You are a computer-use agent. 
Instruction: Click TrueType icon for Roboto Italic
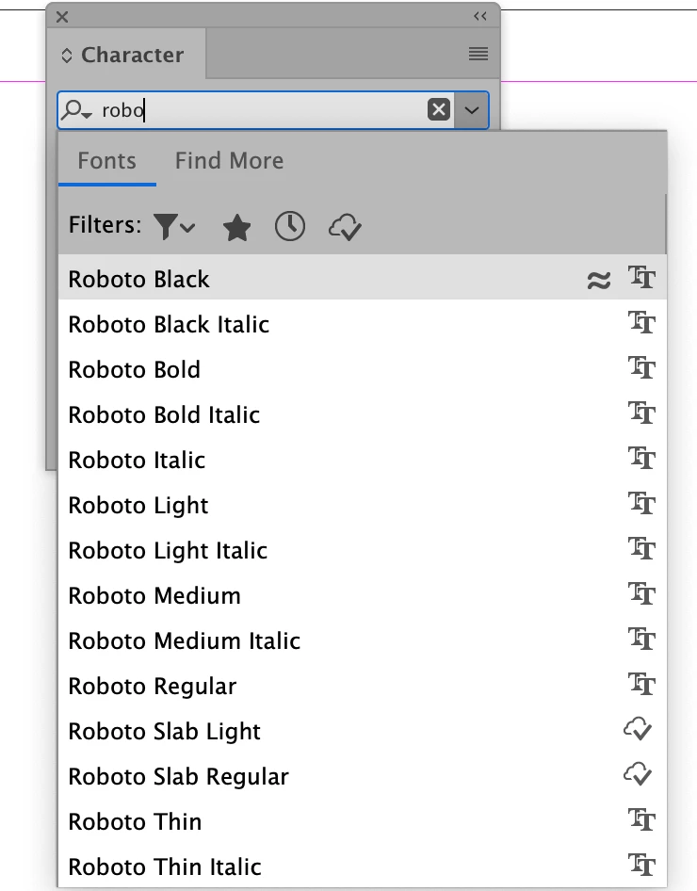[x=641, y=458]
